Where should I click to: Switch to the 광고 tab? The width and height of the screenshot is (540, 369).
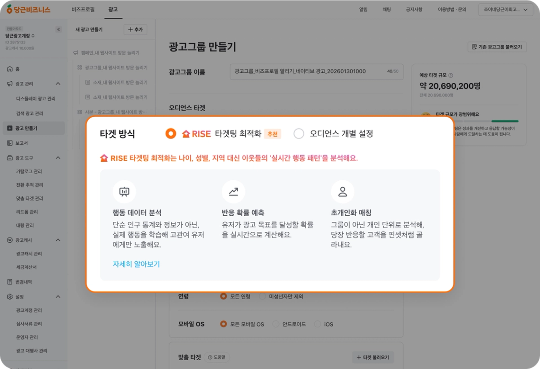pyautogui.click(x=113, y=9)
